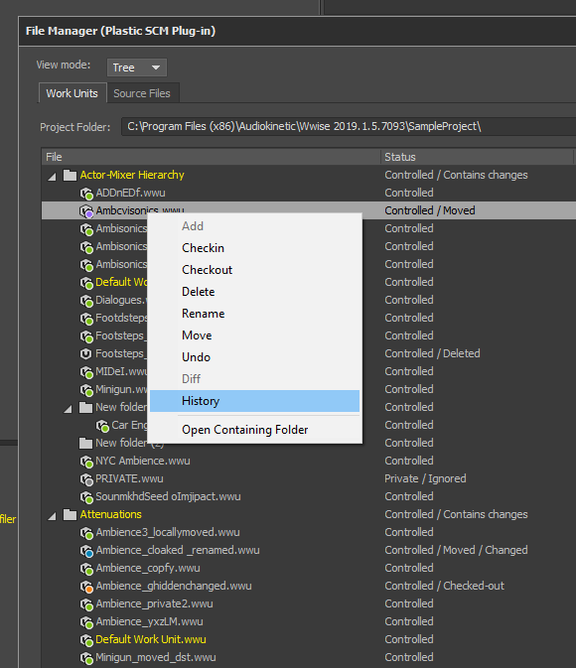Switch to the Source Files tab
The image size is (576, 668).
pos(142,93)
